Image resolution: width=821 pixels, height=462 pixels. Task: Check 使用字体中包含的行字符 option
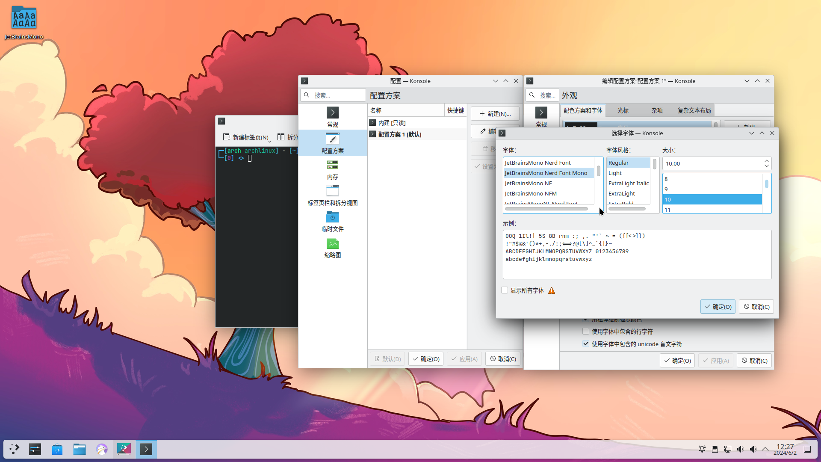tap(586, 332)
